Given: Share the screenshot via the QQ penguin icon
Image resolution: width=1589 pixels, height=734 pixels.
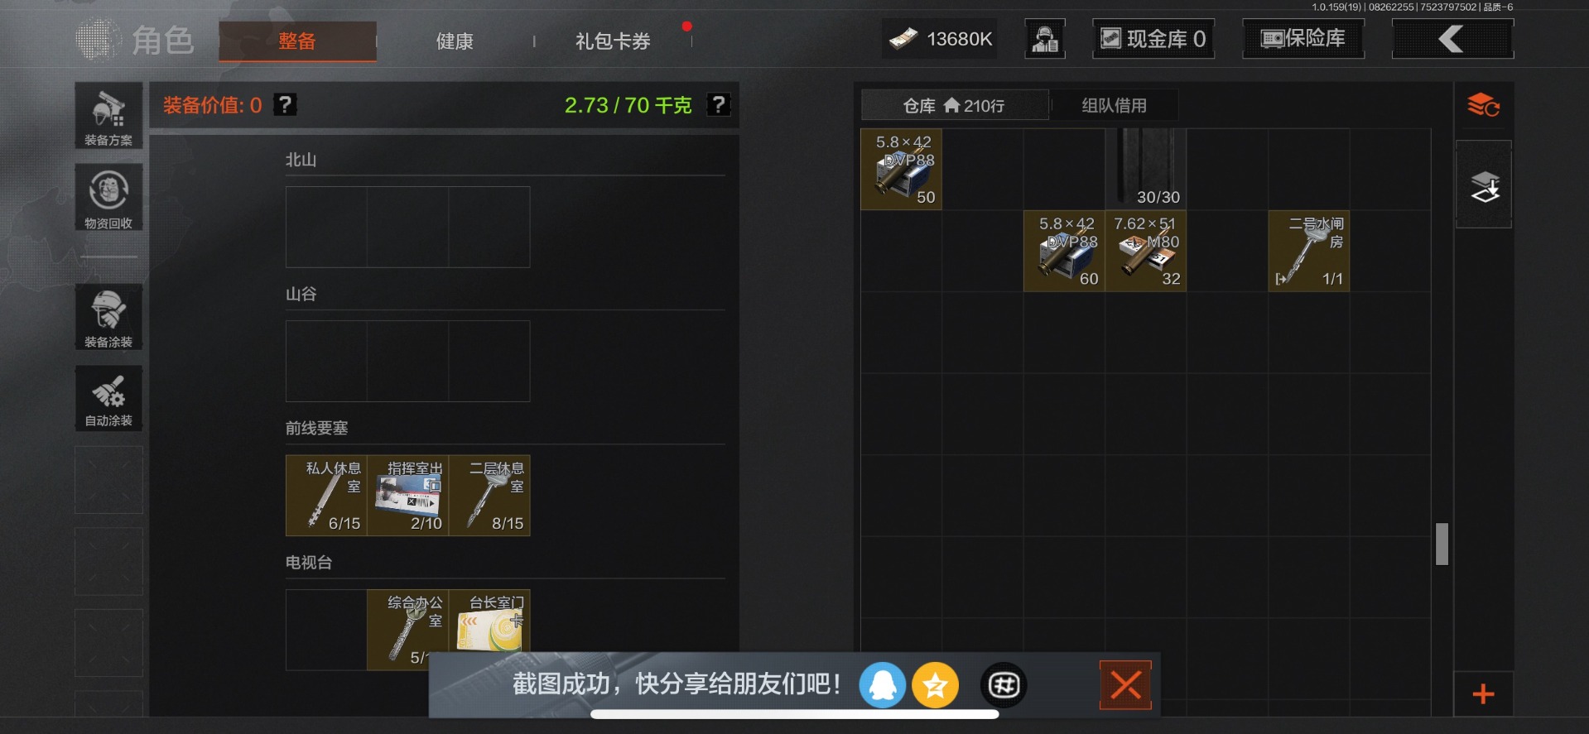Looking at the screenshot, I should (882, 685).
